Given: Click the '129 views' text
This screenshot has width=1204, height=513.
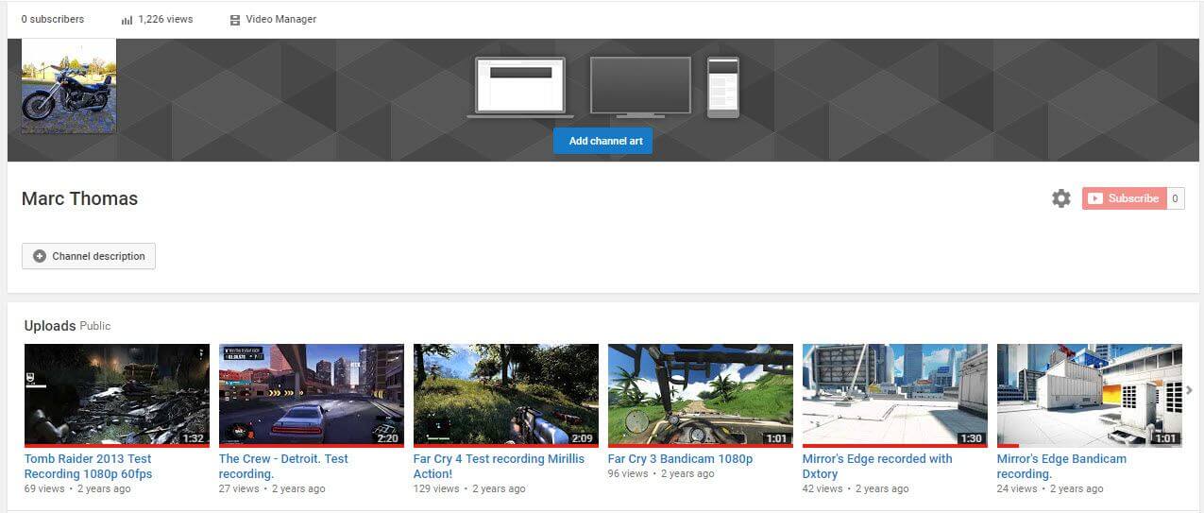Looking at the screenshot, I should tap(436, 488).
